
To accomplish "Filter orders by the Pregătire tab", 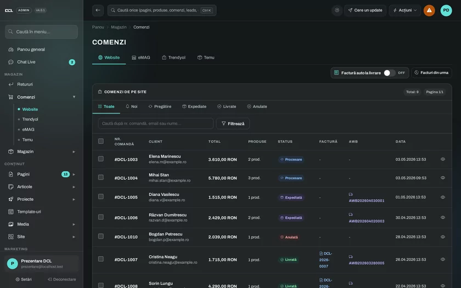I will tap(160, 106).
